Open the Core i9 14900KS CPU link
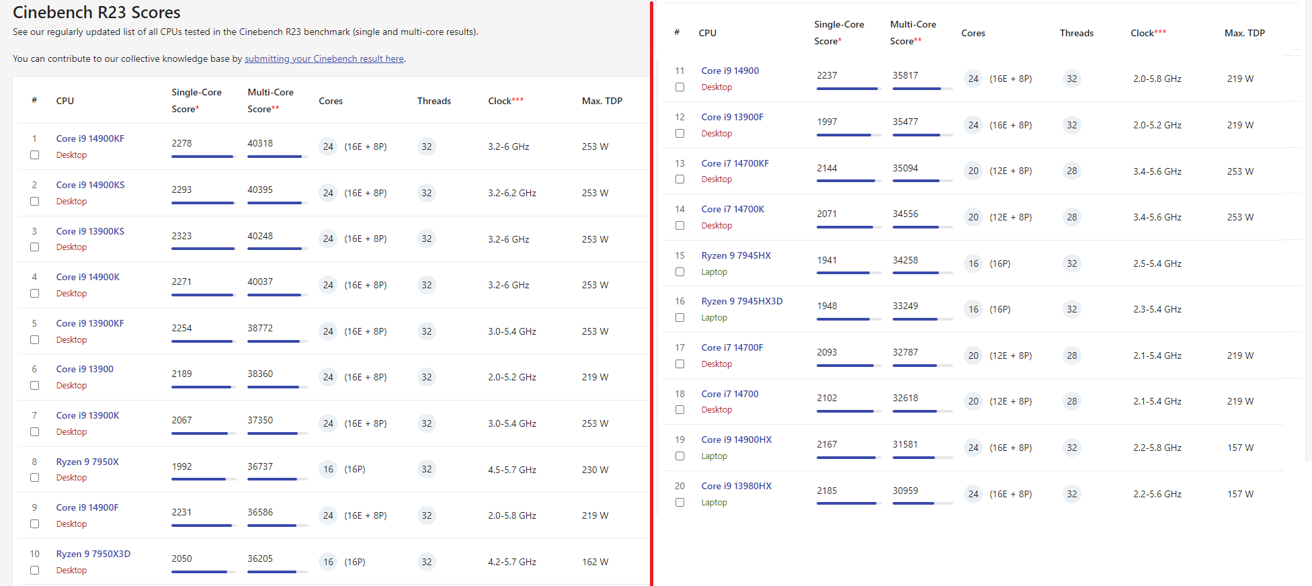 pyautogui.click(x=90, y=185)
